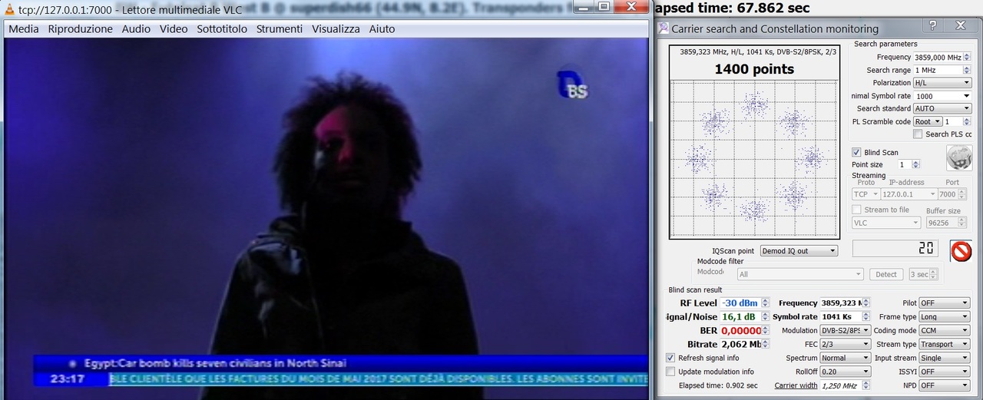Open the Strumenti menu

(x=280, y=29)
